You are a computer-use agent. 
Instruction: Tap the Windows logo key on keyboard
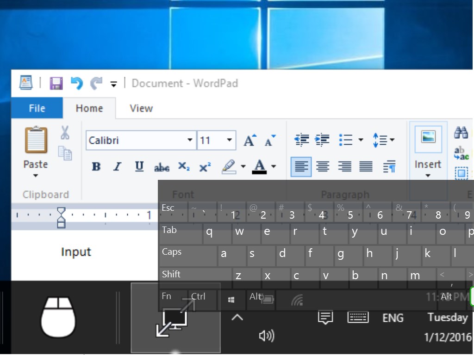point(231,300)
